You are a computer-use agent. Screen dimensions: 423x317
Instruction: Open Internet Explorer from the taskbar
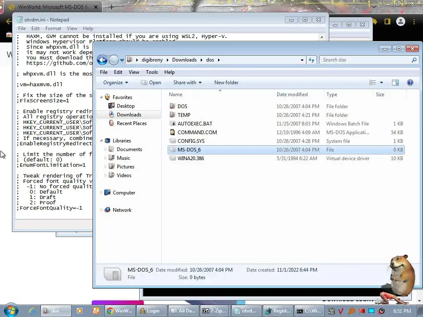(x=31, y=311)
